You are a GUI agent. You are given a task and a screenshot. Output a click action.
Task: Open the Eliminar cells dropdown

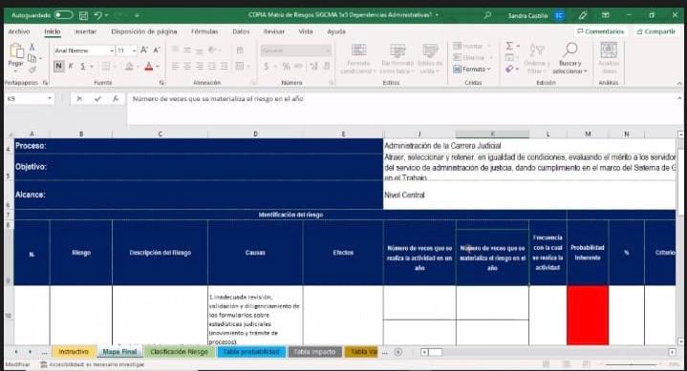(x=472, y=58)
